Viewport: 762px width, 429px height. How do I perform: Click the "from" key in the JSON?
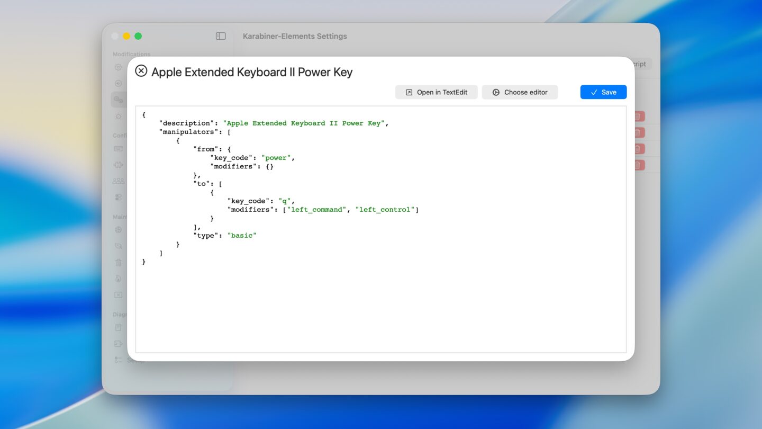pyautogui.click(x=206, y=149)
